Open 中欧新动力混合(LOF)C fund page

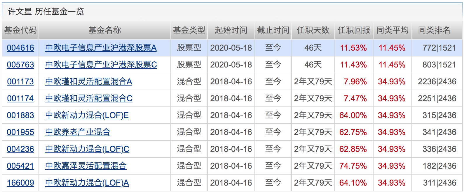tap(87, 149)
